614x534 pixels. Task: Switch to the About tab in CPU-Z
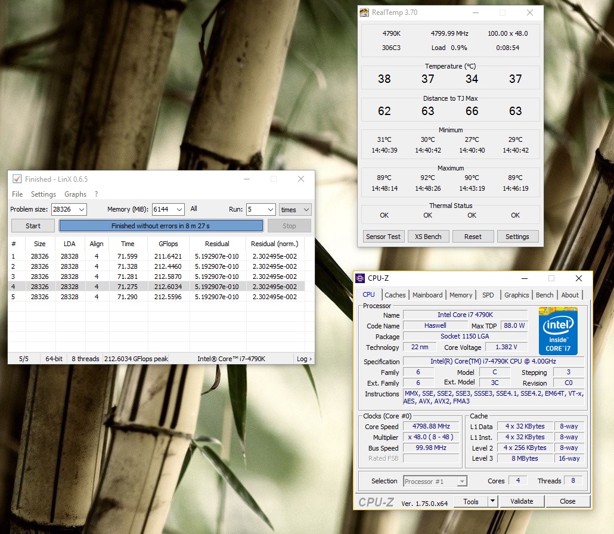pos(570,295)
